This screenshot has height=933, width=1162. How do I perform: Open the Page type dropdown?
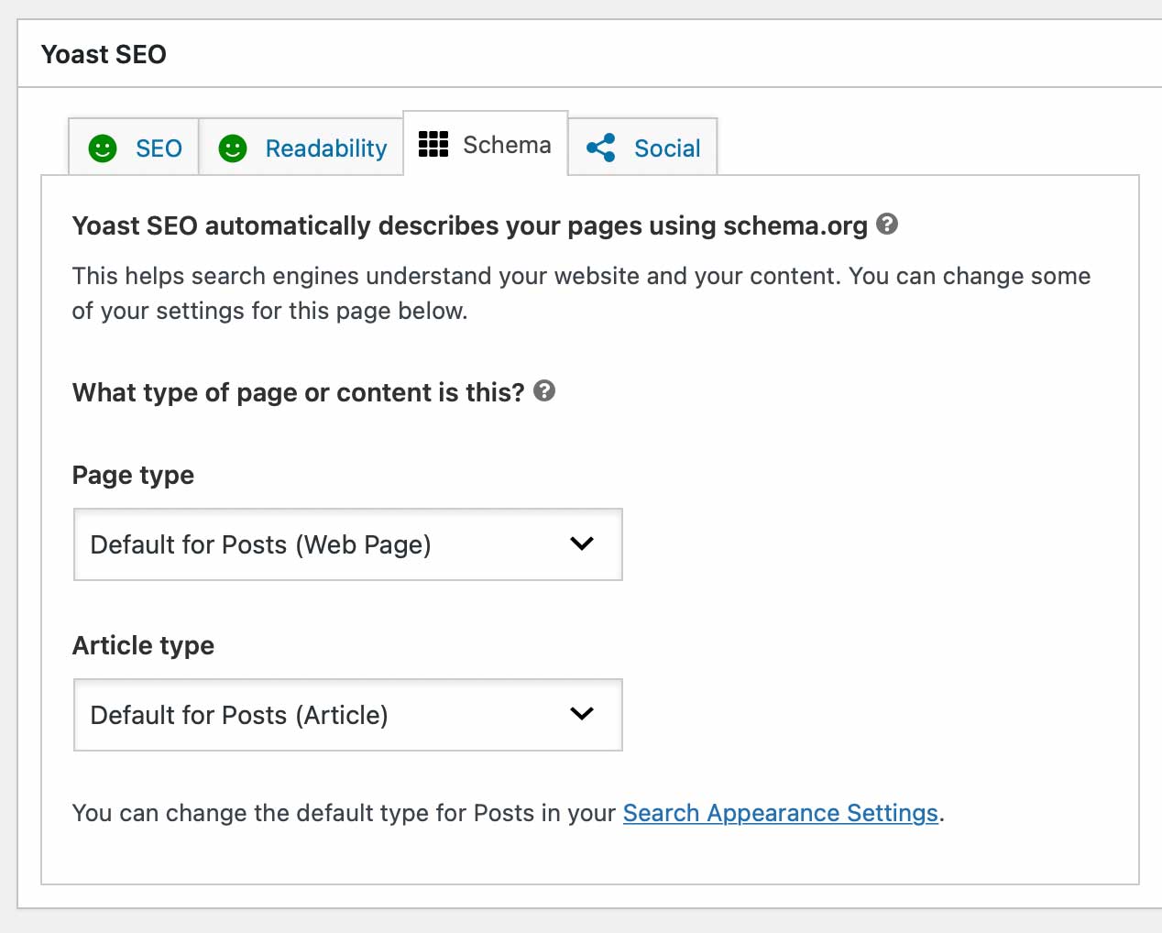(347, 544)
